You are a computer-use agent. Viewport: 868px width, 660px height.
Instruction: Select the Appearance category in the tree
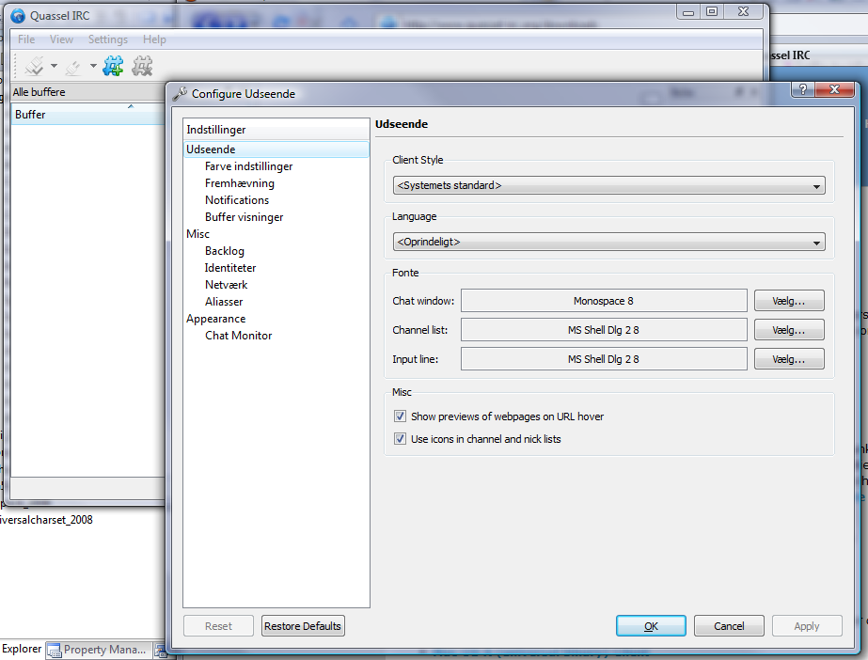coord(215,319)
